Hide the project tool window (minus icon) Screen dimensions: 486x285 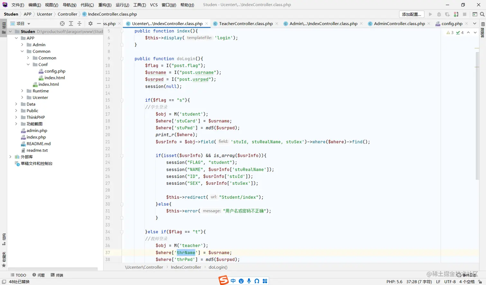[99, 23]
